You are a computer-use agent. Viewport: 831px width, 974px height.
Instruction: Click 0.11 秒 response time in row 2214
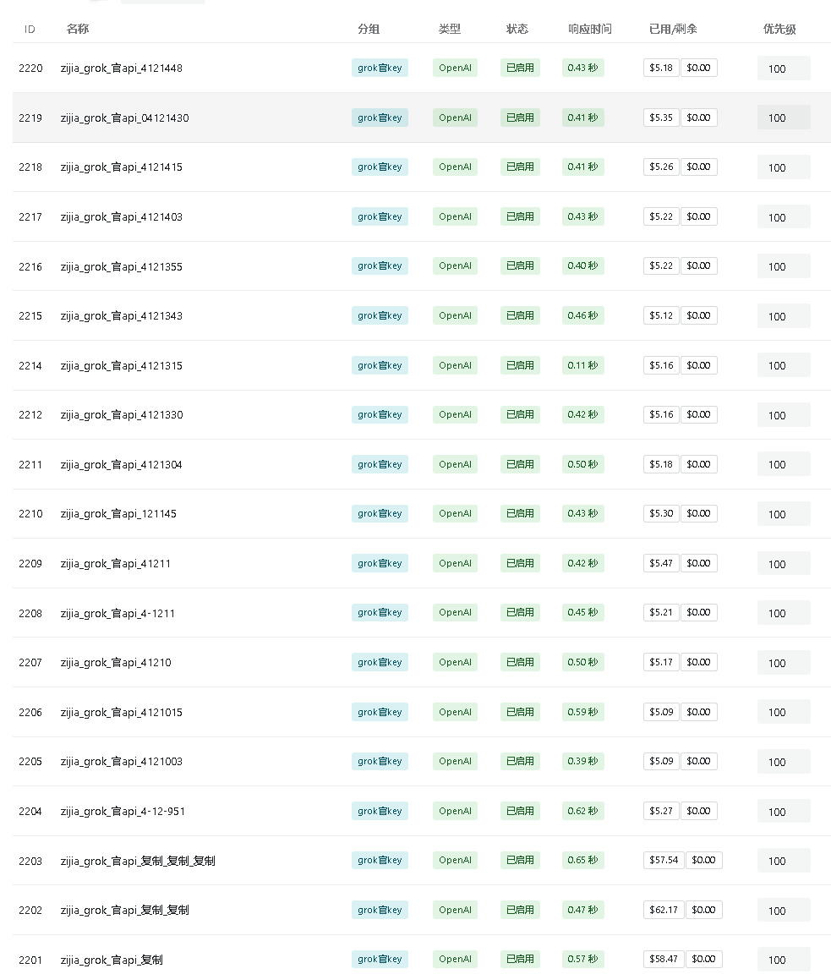pos(582,365)
